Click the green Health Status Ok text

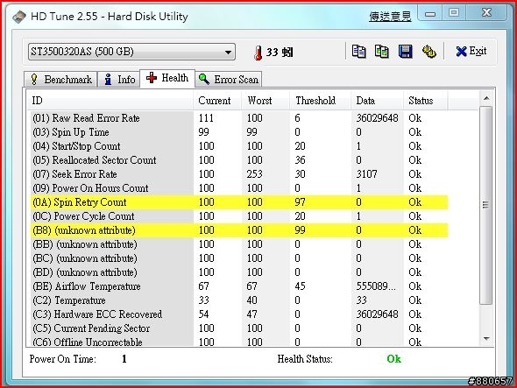(x=394, y=359)
